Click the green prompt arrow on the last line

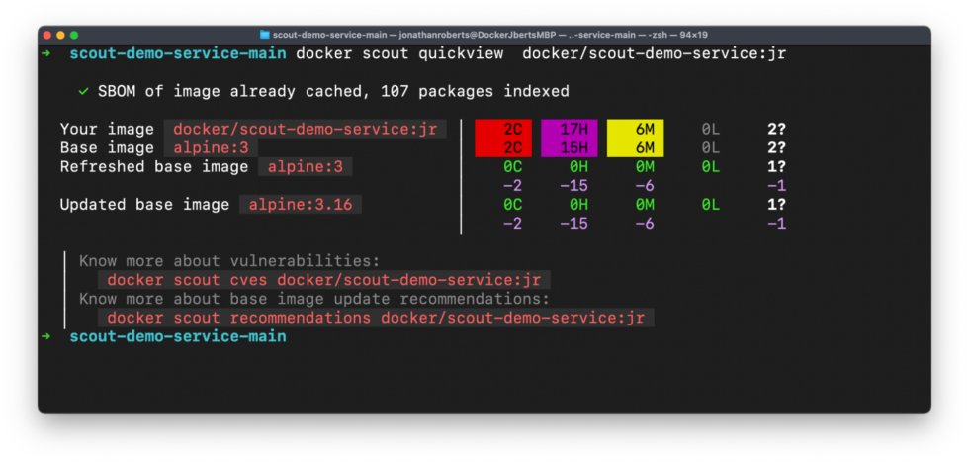45,337
